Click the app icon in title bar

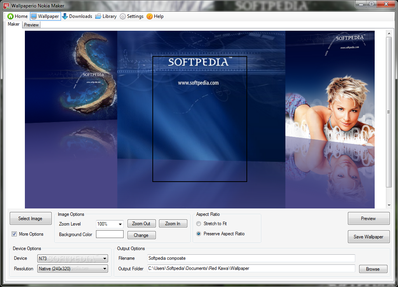(x=6, y=5)
